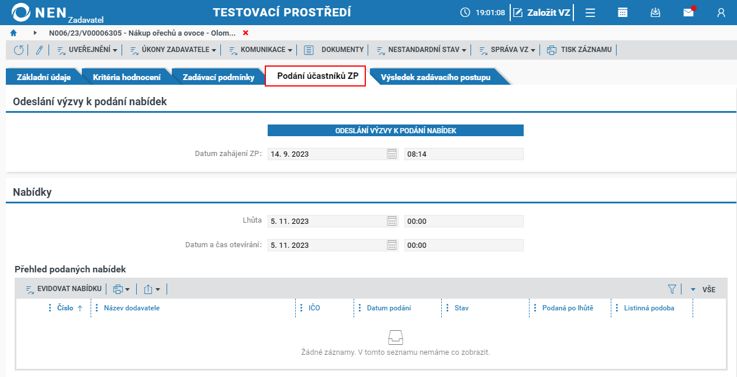The image size is (737, 377).
Task: Click the Datum a čas otevírání time field
Action: click(x=463, y=245)
